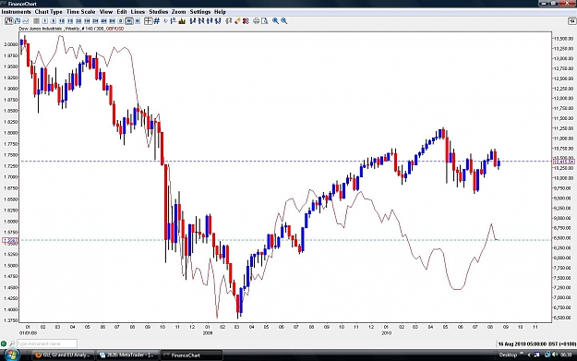Switch to the 4H timeframe button
577x361 pixels.
[103, 21]
